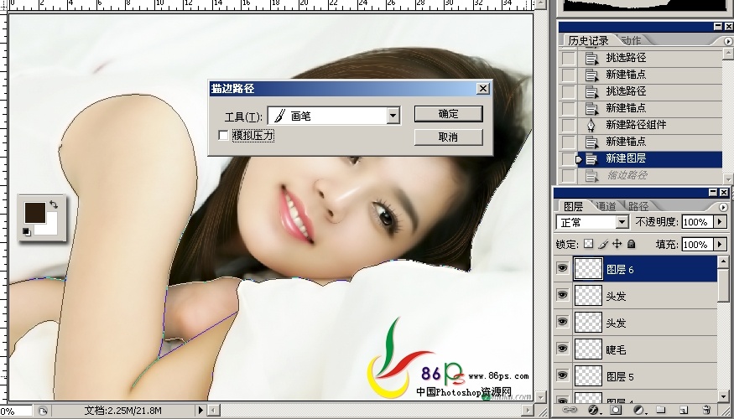Click the status bar preview icon
Viewport: 734px width, 419px height.
43,411
